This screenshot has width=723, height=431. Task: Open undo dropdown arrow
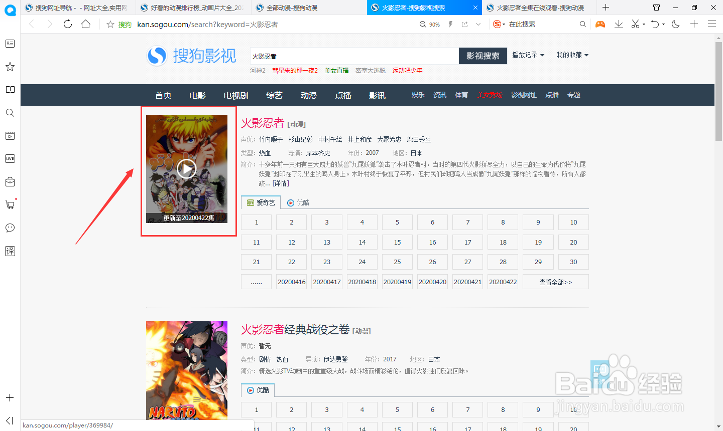663,25
